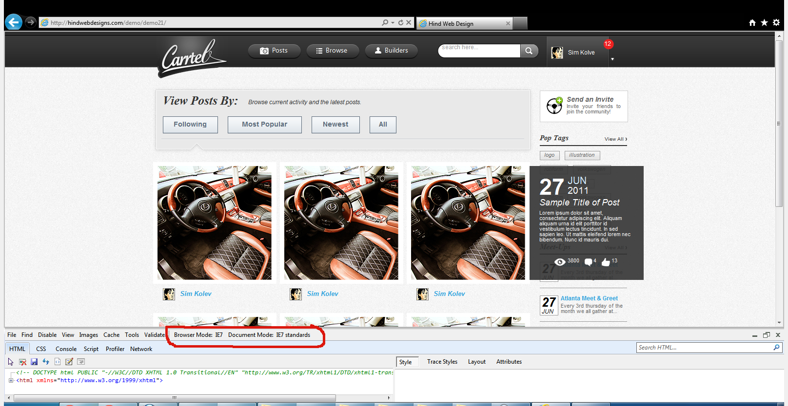The width and height of the screenshot is (788, 406).
Task: Open Favorites star icon
Action: pos(764,22)
